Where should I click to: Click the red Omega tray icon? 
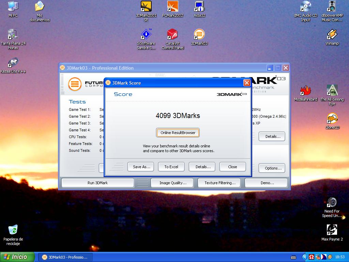click(312, 257)
